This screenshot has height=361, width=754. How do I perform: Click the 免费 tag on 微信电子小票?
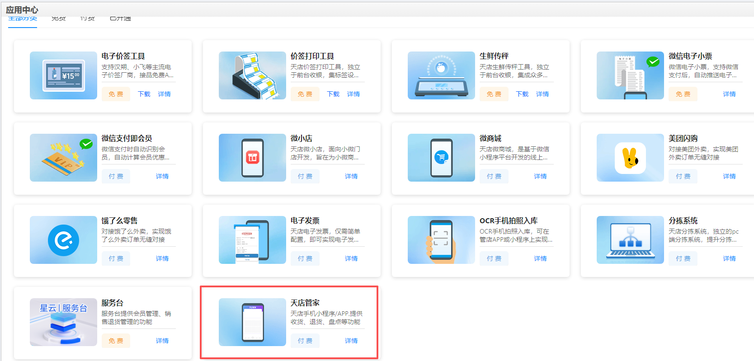click(x=683, y=94)
